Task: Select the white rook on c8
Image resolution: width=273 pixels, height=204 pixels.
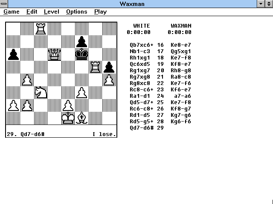Action: pos(41,28)
